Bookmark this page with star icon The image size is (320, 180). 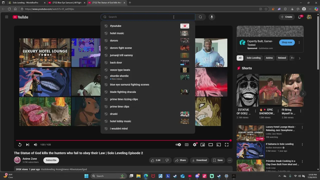pos(266,9)
